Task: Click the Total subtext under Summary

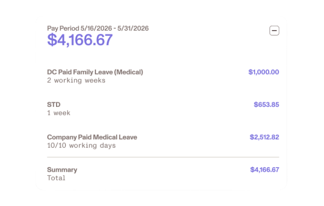Action: (56, 178)
